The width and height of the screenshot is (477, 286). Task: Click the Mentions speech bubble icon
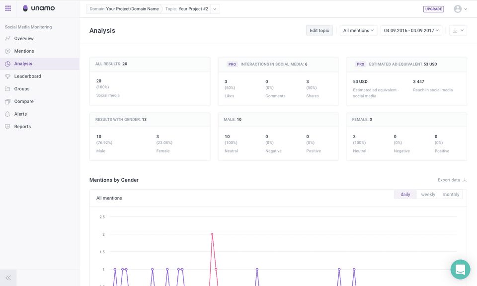click(7, 51)
